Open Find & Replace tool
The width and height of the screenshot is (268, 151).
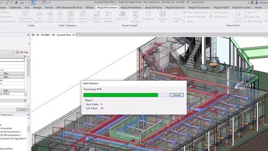[238, 17]
